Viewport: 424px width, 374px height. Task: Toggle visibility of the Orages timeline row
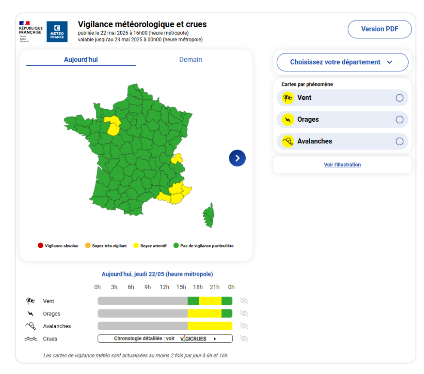coord(244,313)
